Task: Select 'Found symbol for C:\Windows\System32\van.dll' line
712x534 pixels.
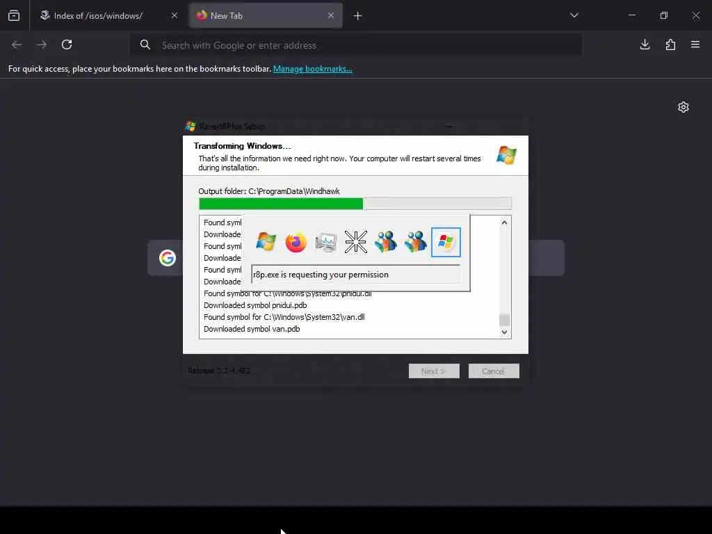Action: pos(284,317)
